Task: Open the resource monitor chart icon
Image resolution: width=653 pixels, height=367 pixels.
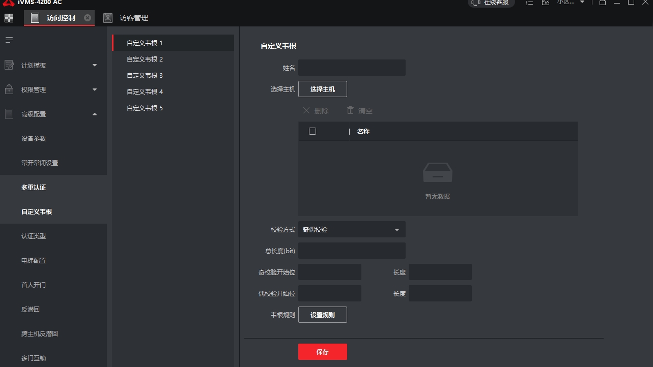Action: 546,2
